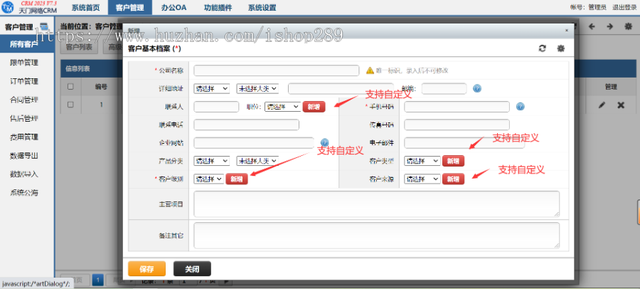Click the card icon beside 客户管理 sidebar header
This screenshot has width=640, height=289.
tap(45, 27)
